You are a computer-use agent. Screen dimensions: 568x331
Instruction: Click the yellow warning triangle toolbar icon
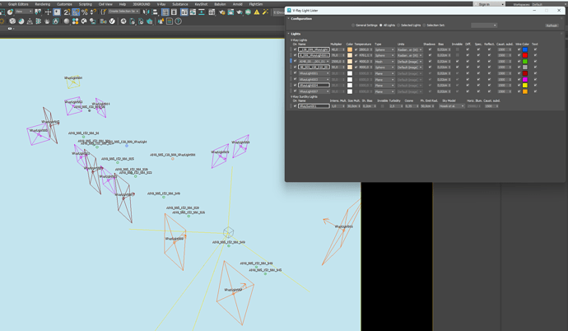(257, 12)
